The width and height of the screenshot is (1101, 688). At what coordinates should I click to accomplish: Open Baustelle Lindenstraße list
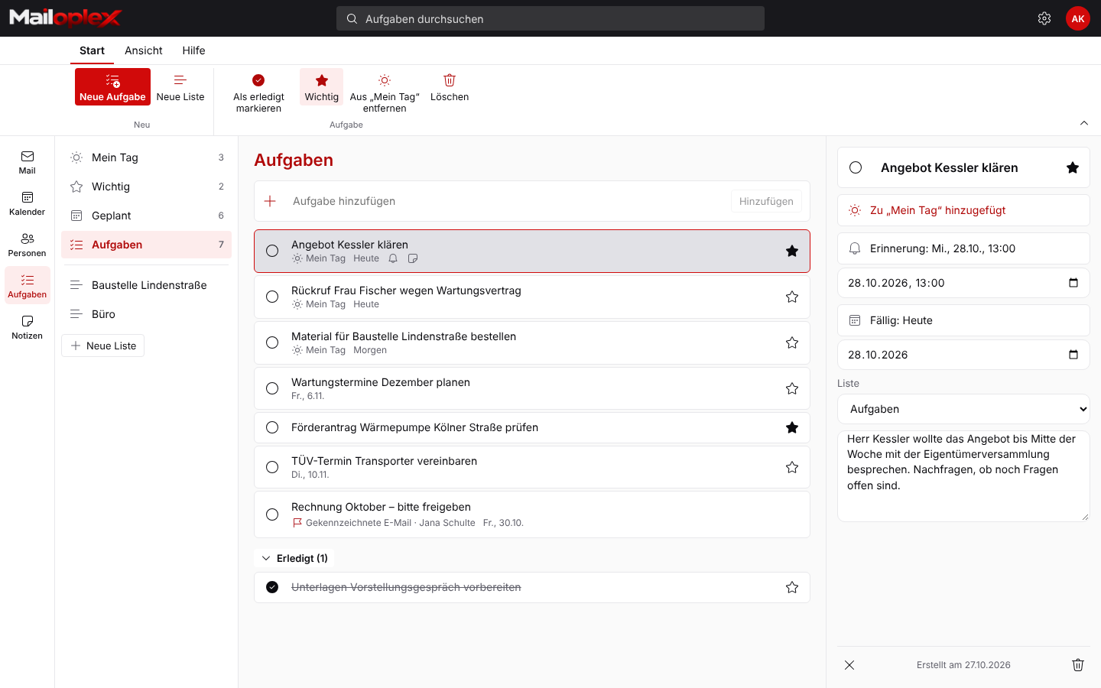click(x=146, y=285)
